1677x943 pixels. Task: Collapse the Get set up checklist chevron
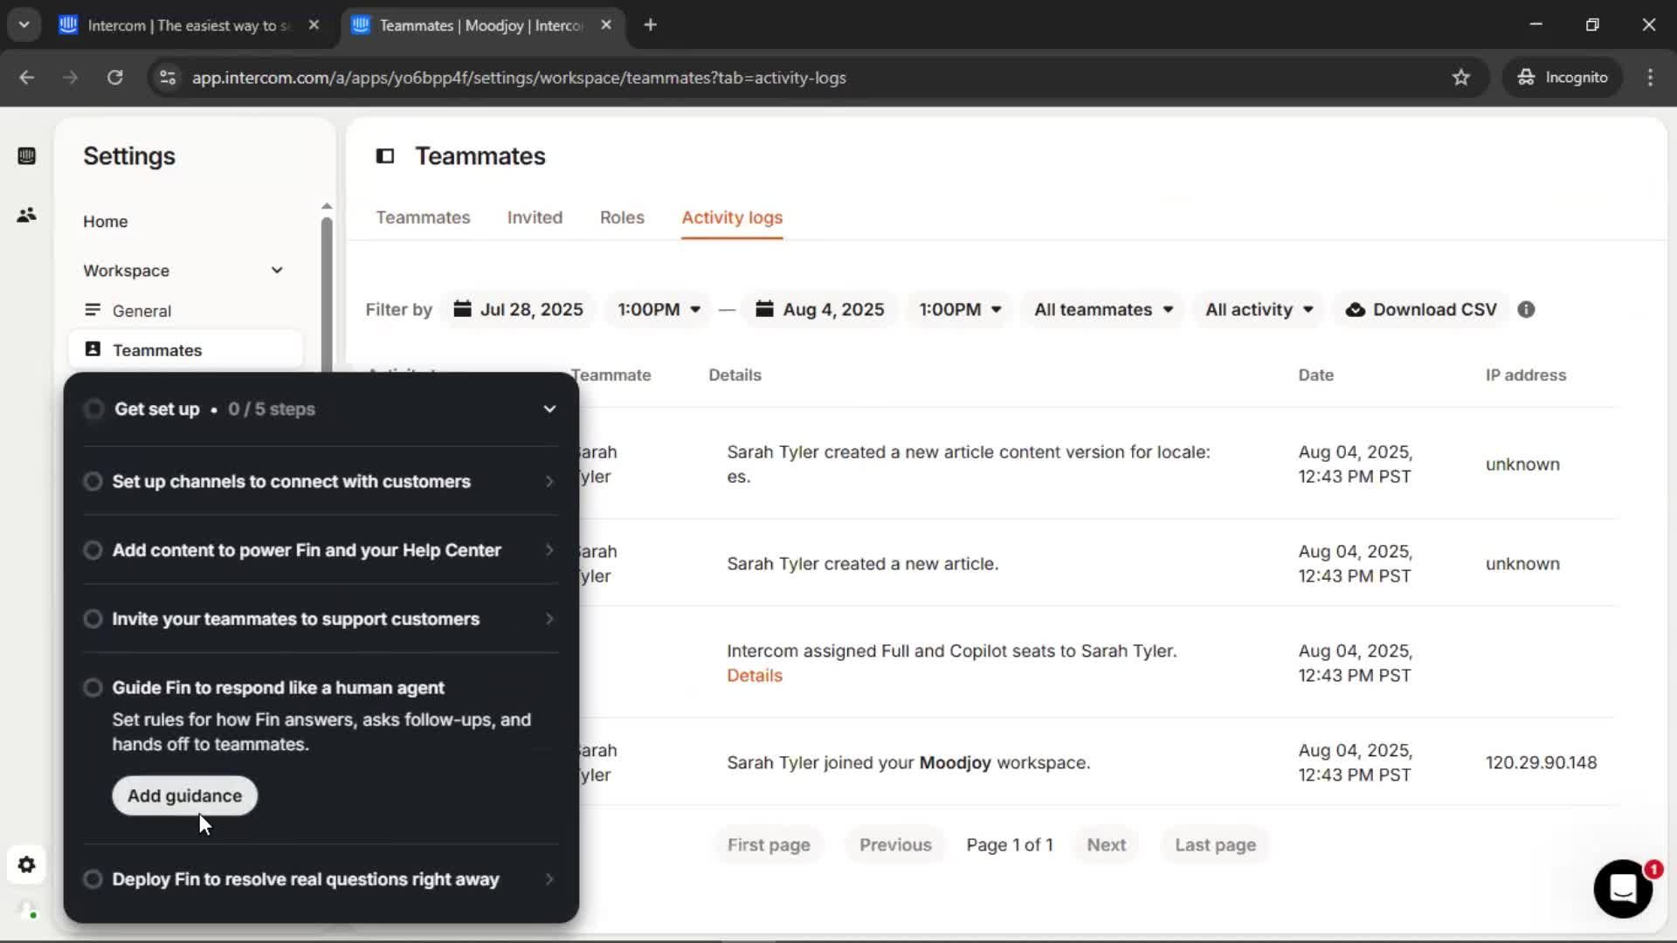[x=549, y=410]
